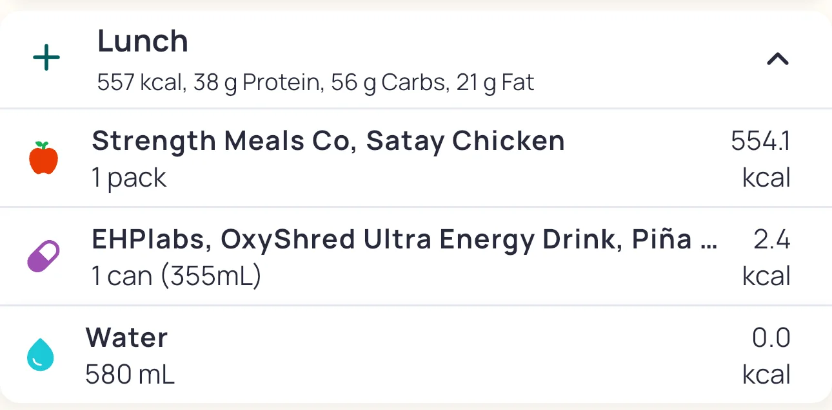The image size is (832, 410).
Task: Collapse the Lunch section chevron
Action: [x=778, y=59]
